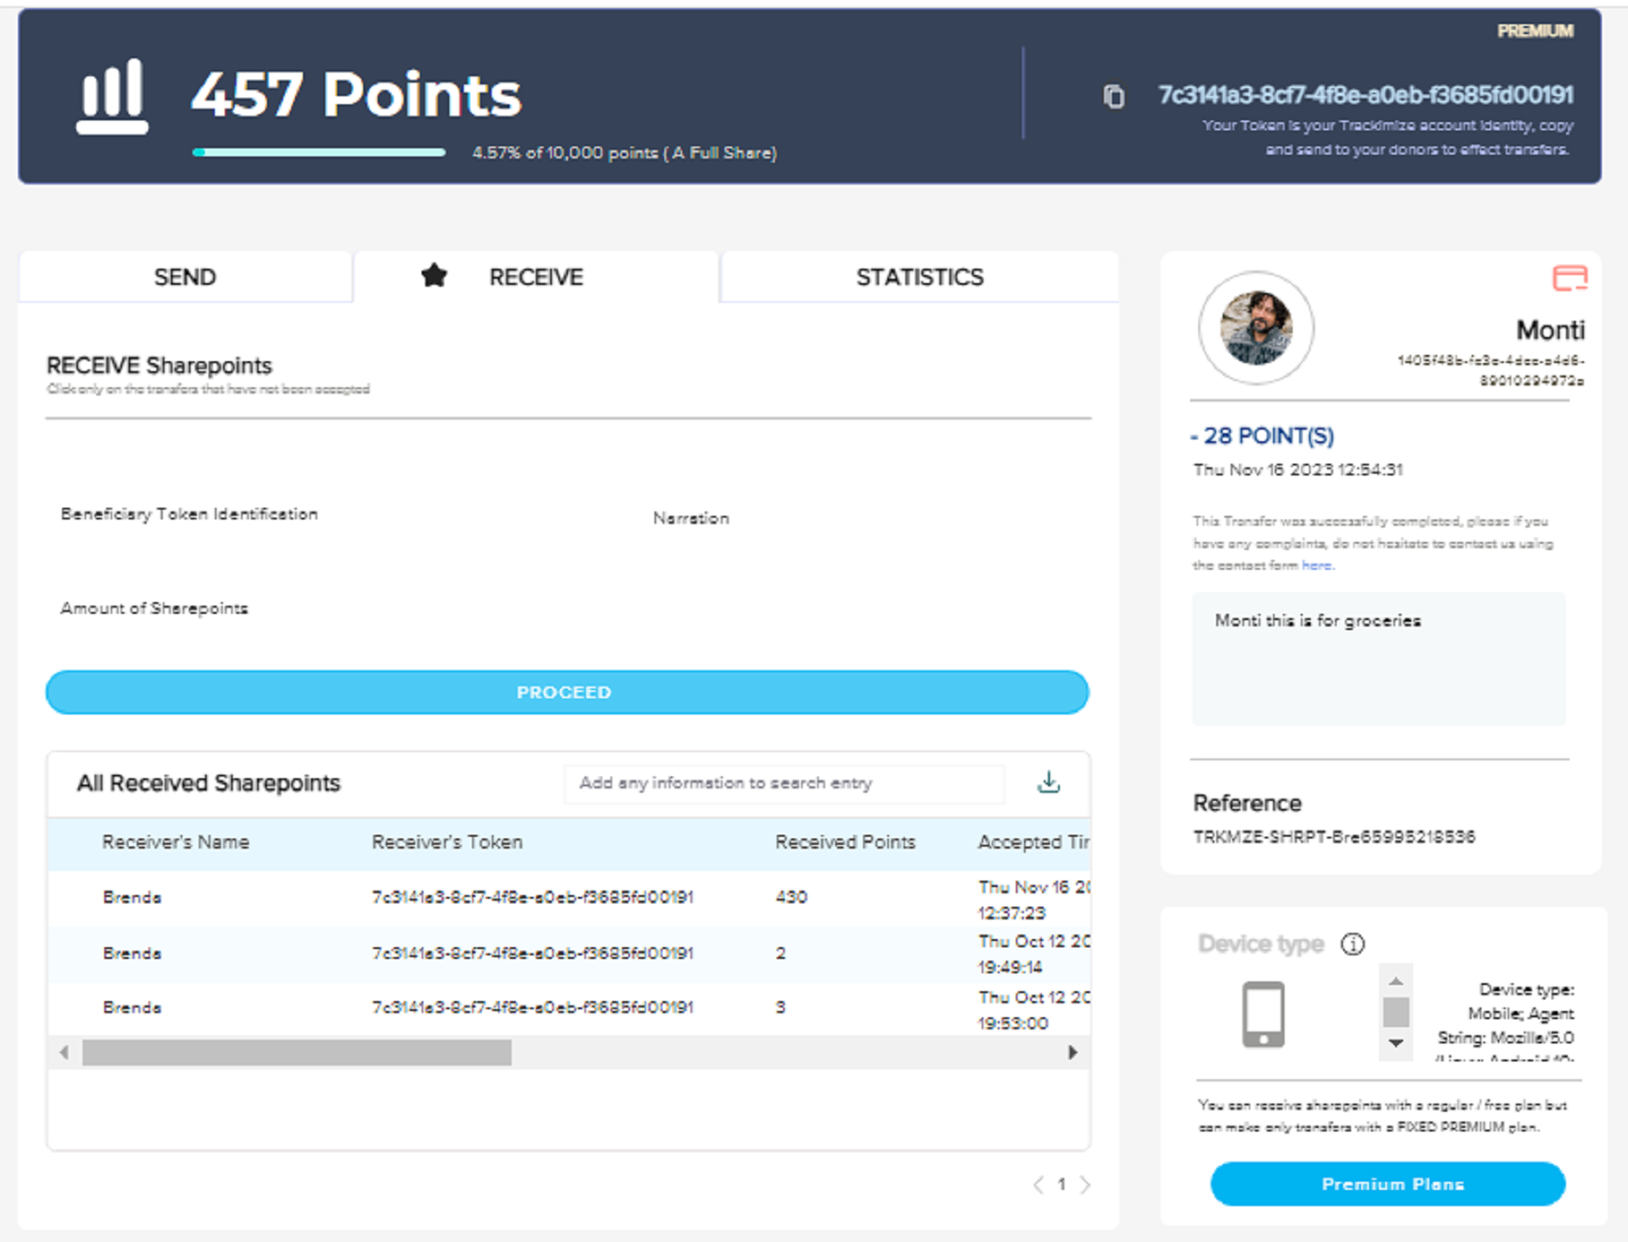
Task: Click the accepted time ending 19:53:00
Action: 1034,1010
